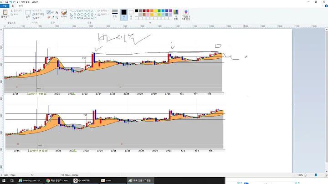This screenshot has width=328, height=184.
Task: Select the Pencil tool
Action: [x=49, y=12]
